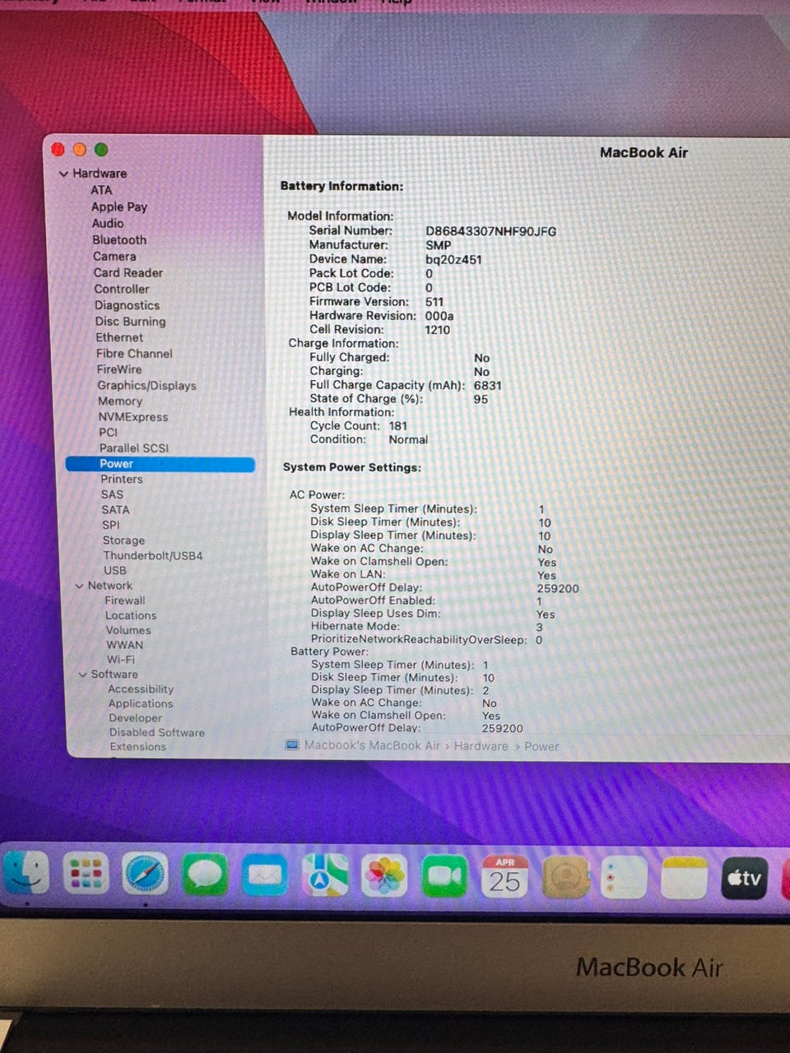Viewport: 790px width, 1053px height.
Task: Select Extensions under Software
Action: 138,747
